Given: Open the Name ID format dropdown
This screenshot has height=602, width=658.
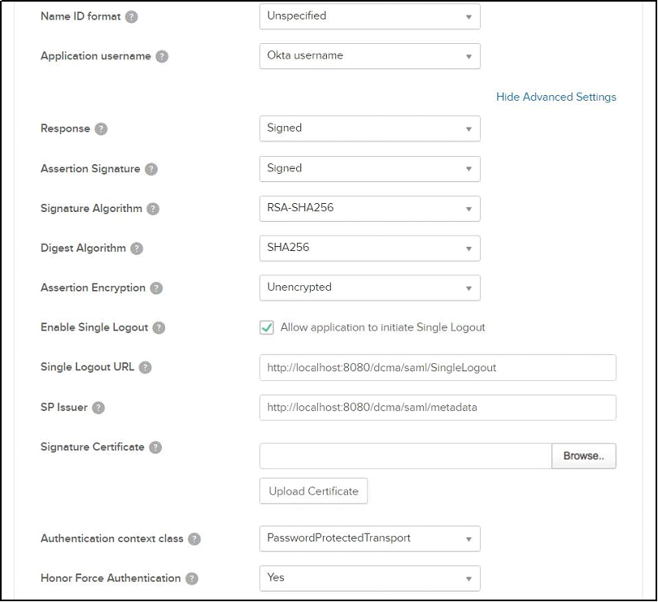Looking at the screenshot, I should [370, 16].
